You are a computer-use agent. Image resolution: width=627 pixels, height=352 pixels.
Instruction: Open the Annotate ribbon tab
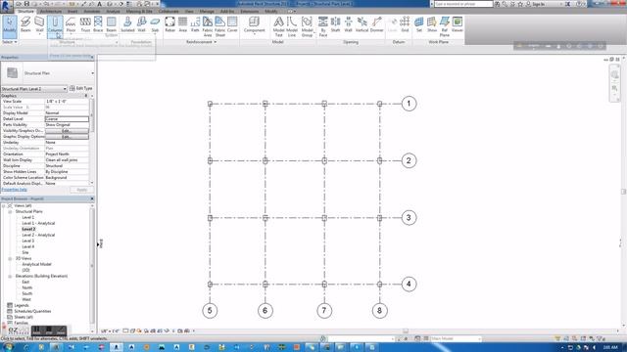coord(91,11)
